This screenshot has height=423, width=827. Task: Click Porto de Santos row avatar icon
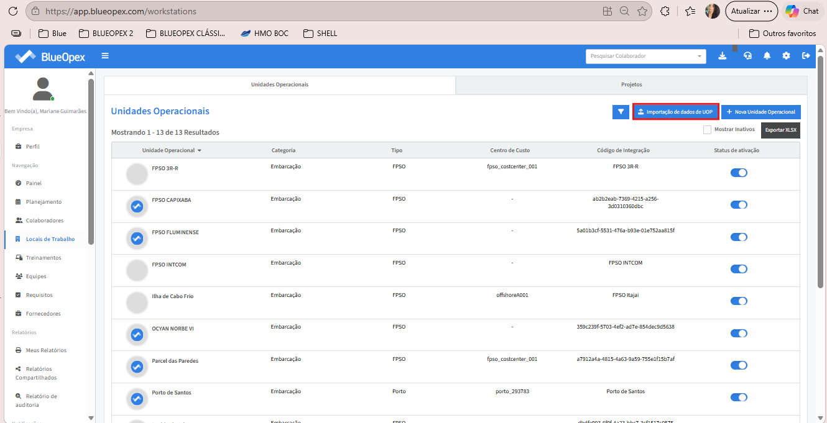(137, 399)
